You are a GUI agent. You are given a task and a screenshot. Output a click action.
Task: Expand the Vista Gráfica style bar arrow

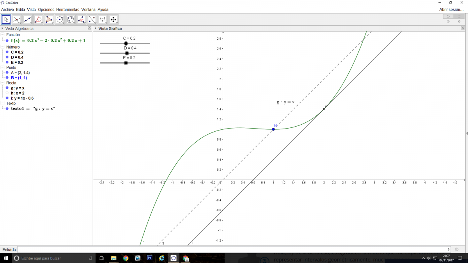[96, 28]
